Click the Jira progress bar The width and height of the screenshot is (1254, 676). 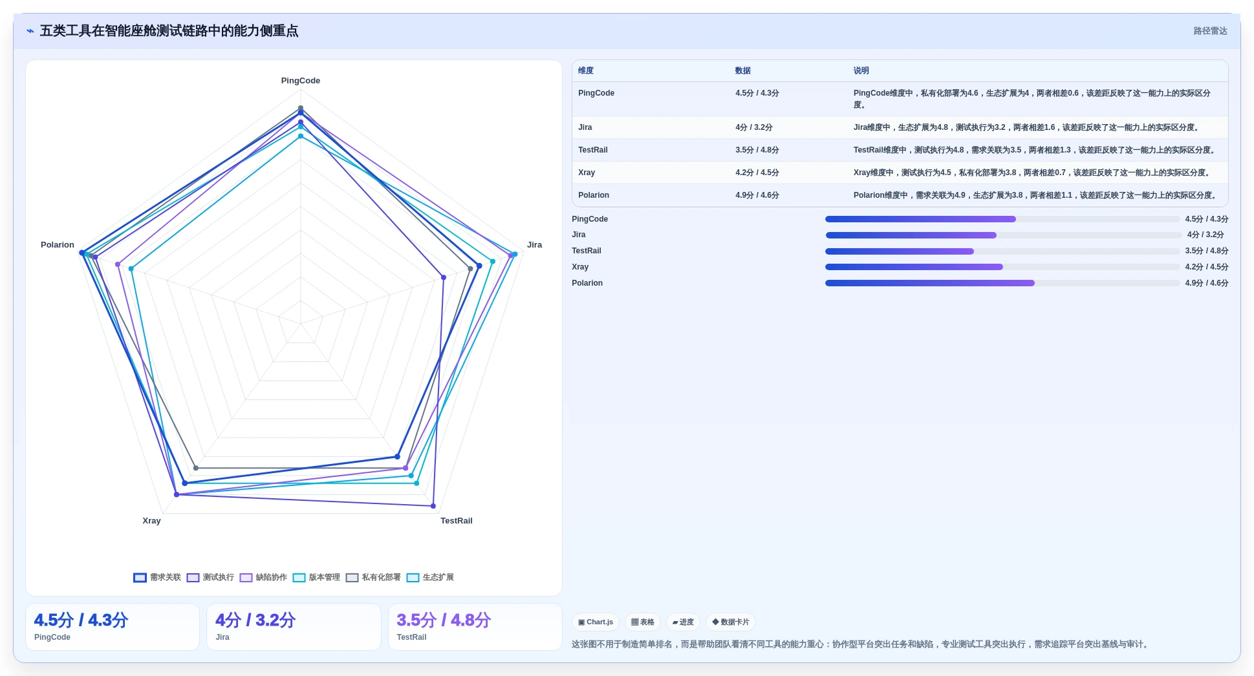[x=1002, y=235]
